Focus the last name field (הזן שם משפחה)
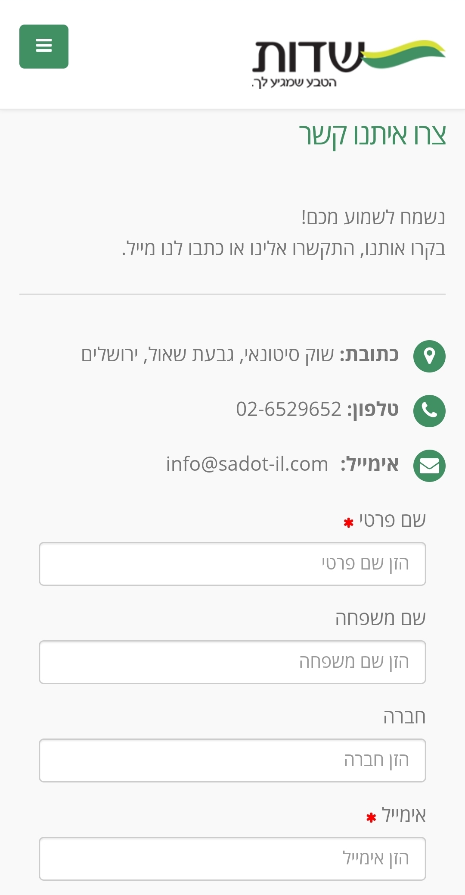465x895 pixels. 232,662
